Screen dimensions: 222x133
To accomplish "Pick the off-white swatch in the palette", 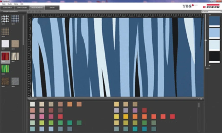I will pos(32,104).
